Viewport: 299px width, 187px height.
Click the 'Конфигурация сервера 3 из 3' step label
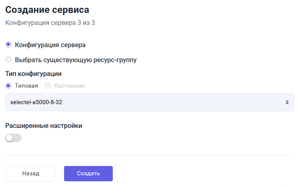click(x=50, y=23)
